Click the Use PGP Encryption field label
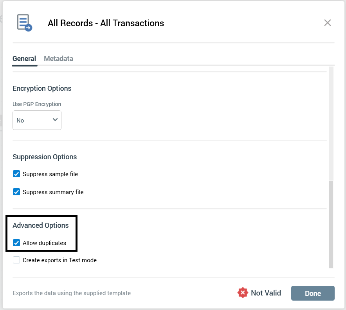The width and height of the screenshot is (346, 310). coord(37,104)
